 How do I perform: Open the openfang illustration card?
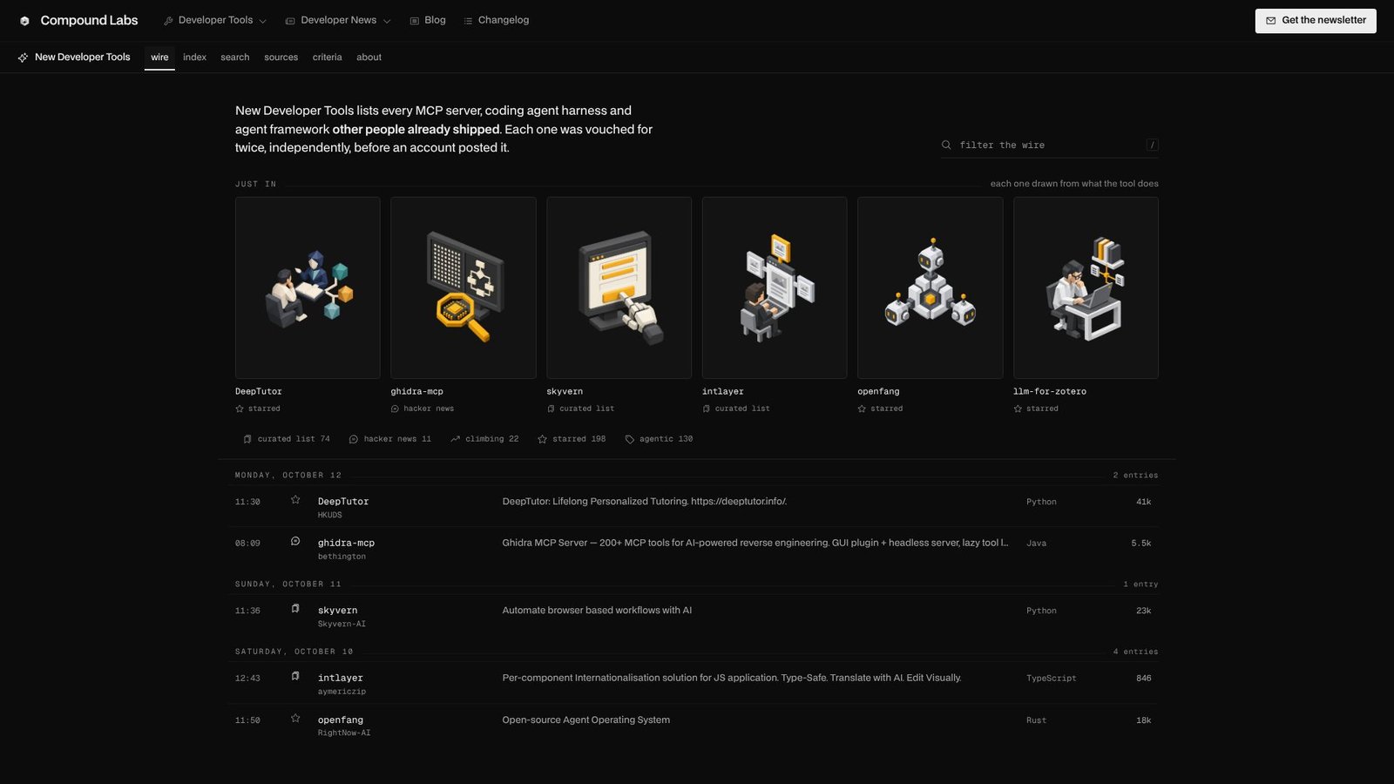tap(930, 287)
